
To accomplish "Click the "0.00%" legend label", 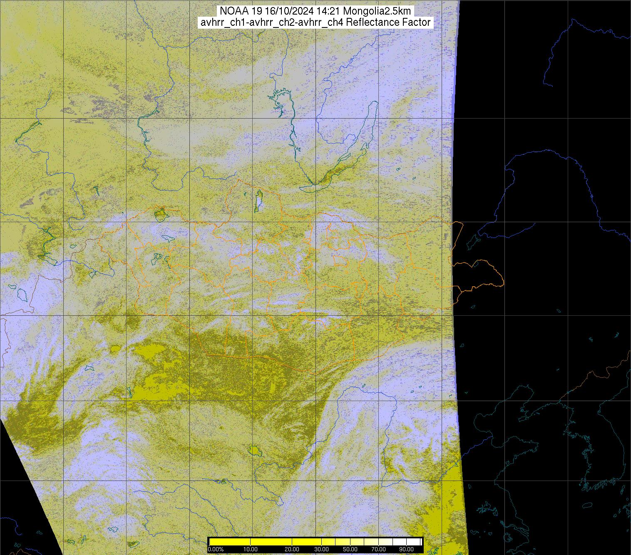I will coord(216,550).
